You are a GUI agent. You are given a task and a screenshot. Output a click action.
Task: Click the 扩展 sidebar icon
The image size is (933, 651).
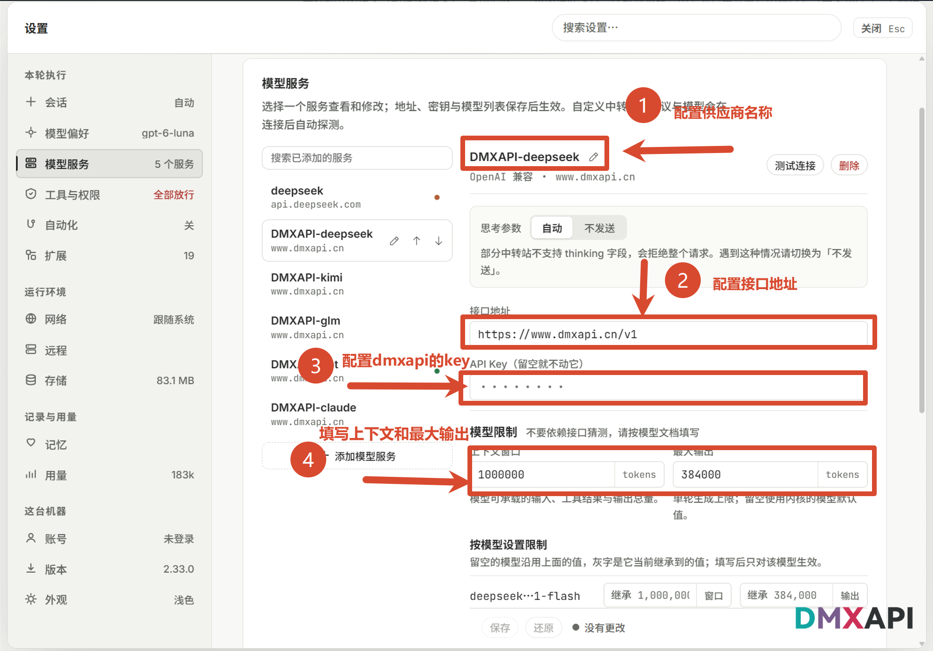[x=31, y=255]
